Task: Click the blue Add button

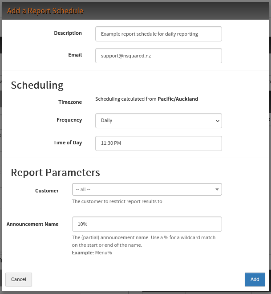Action: [x=255, y=279]
